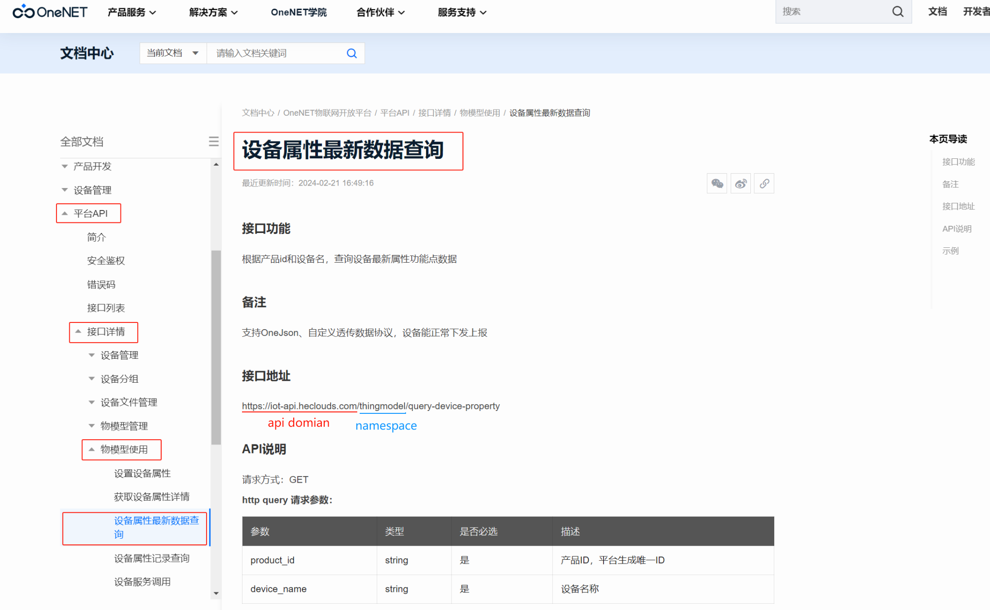Open the 产品服务 dropdown menu

pos(132,12)
